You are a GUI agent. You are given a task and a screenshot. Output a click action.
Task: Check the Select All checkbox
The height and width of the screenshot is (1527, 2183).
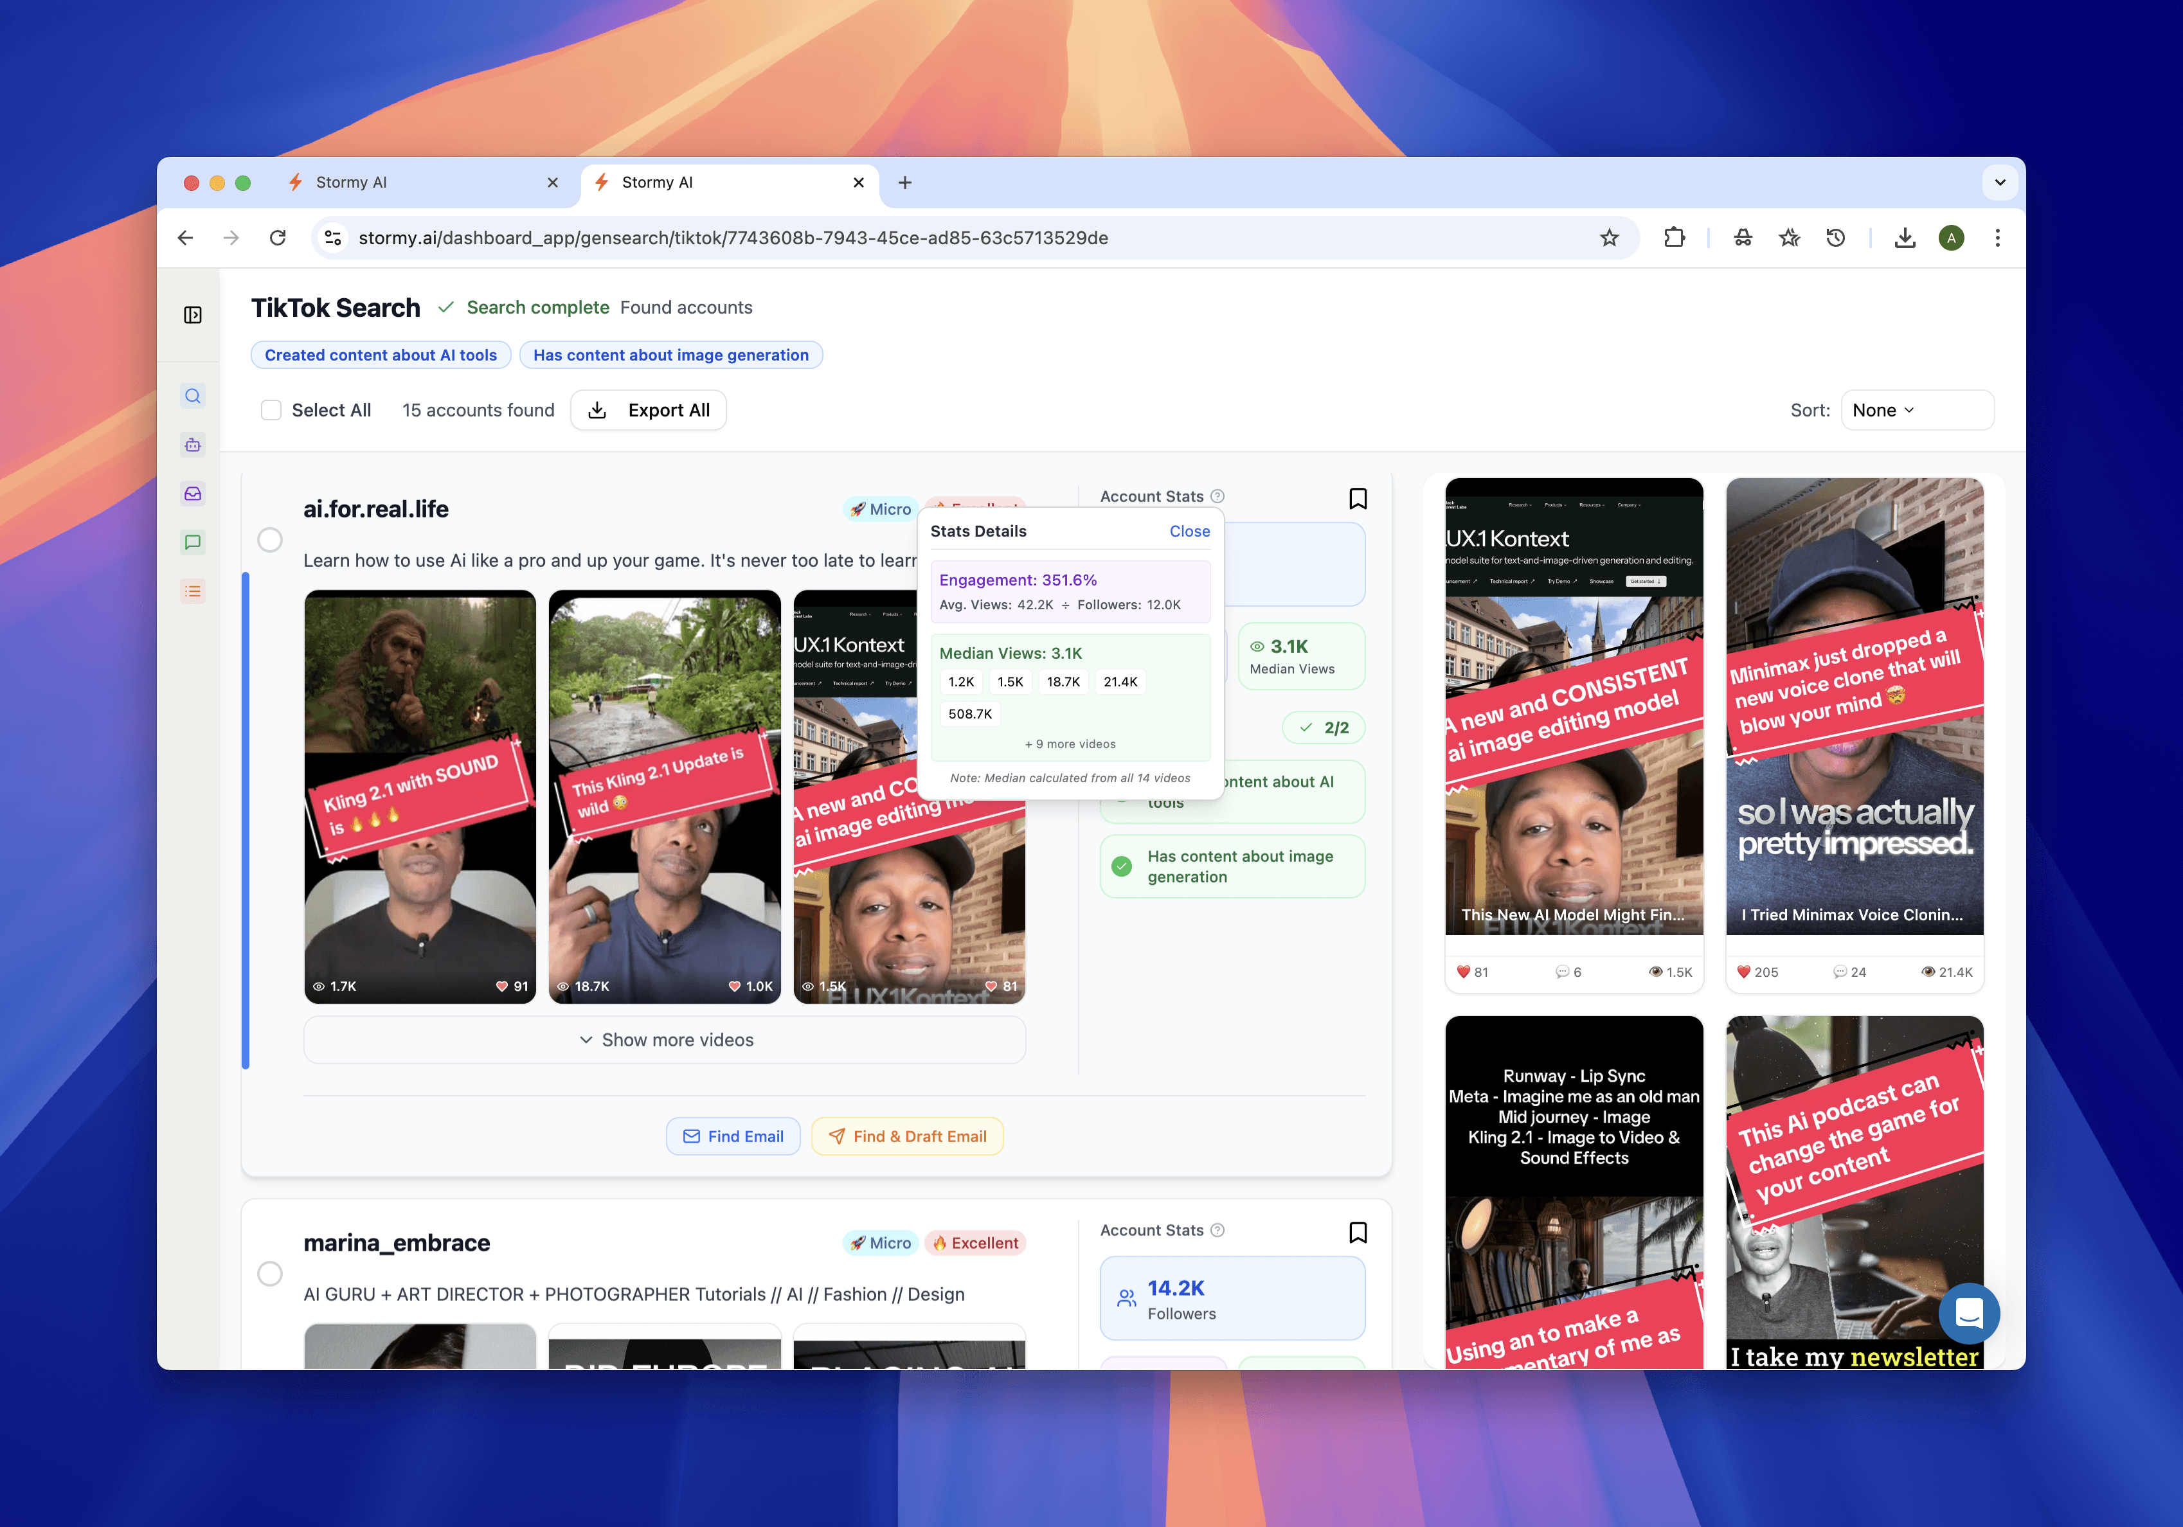coord(271,410)
